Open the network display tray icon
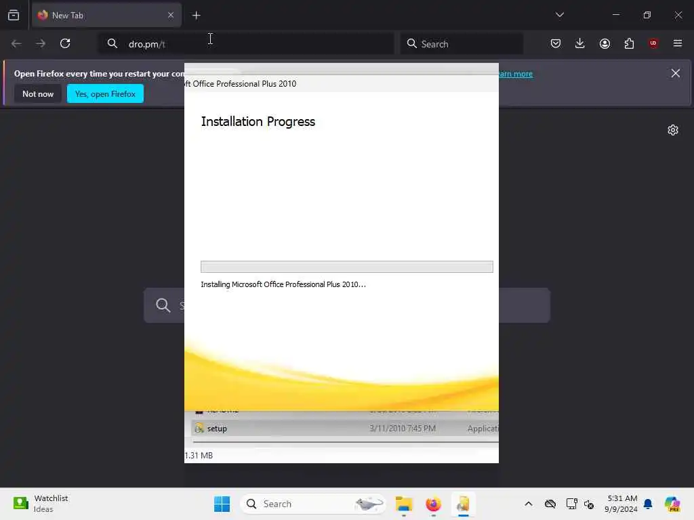 [571, 504]
